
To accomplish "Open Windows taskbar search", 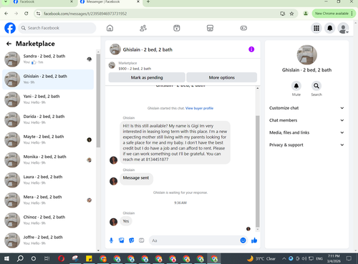I will coord(20,258).
